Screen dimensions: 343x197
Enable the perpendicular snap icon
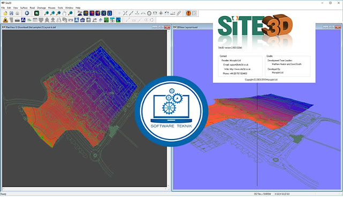pyautogui.click(x=137, y=13)
